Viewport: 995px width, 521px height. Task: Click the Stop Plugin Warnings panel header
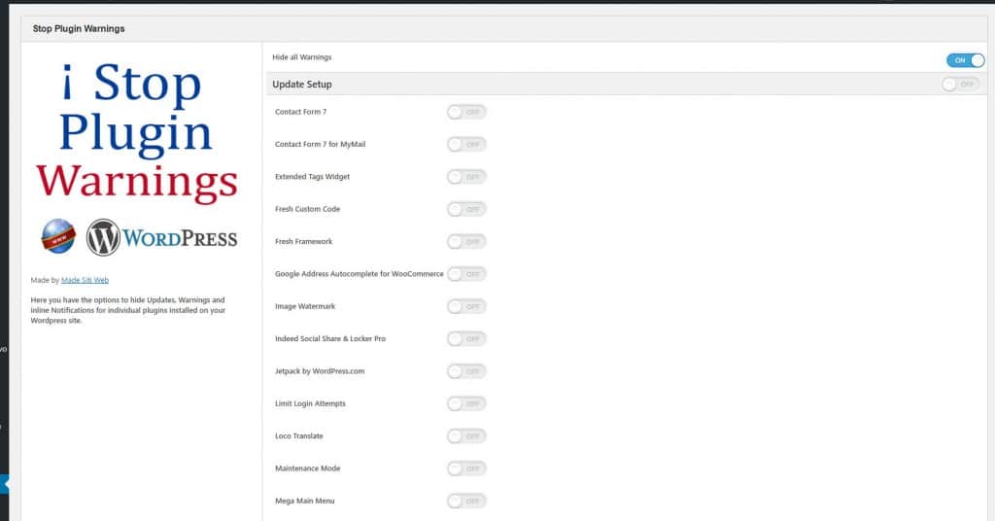tap(504, 28)
